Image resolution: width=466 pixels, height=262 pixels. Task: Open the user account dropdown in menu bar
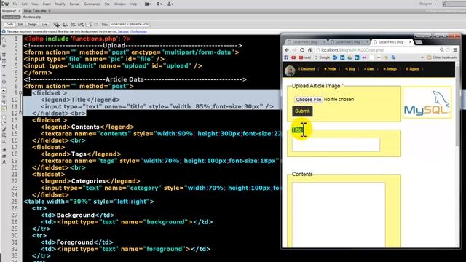pyautogui.click(x=170, y=4)
